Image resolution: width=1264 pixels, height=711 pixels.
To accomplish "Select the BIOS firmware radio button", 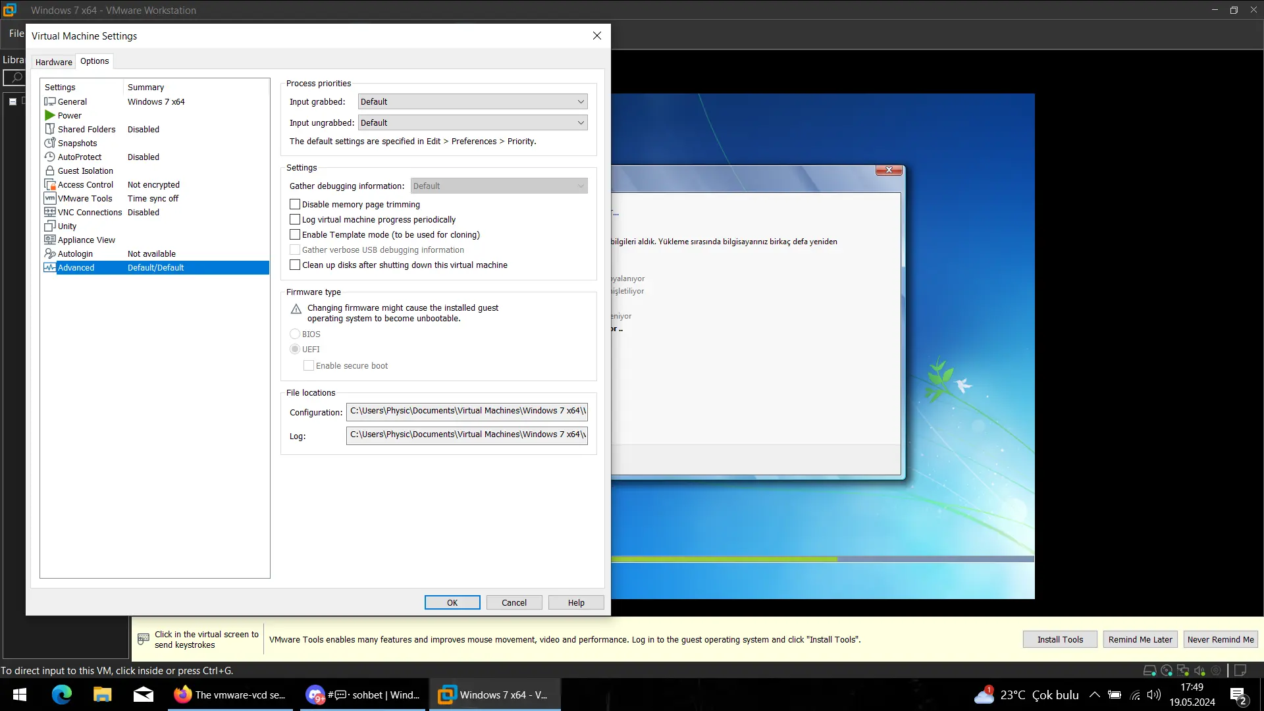I will [x=295, y=334].
